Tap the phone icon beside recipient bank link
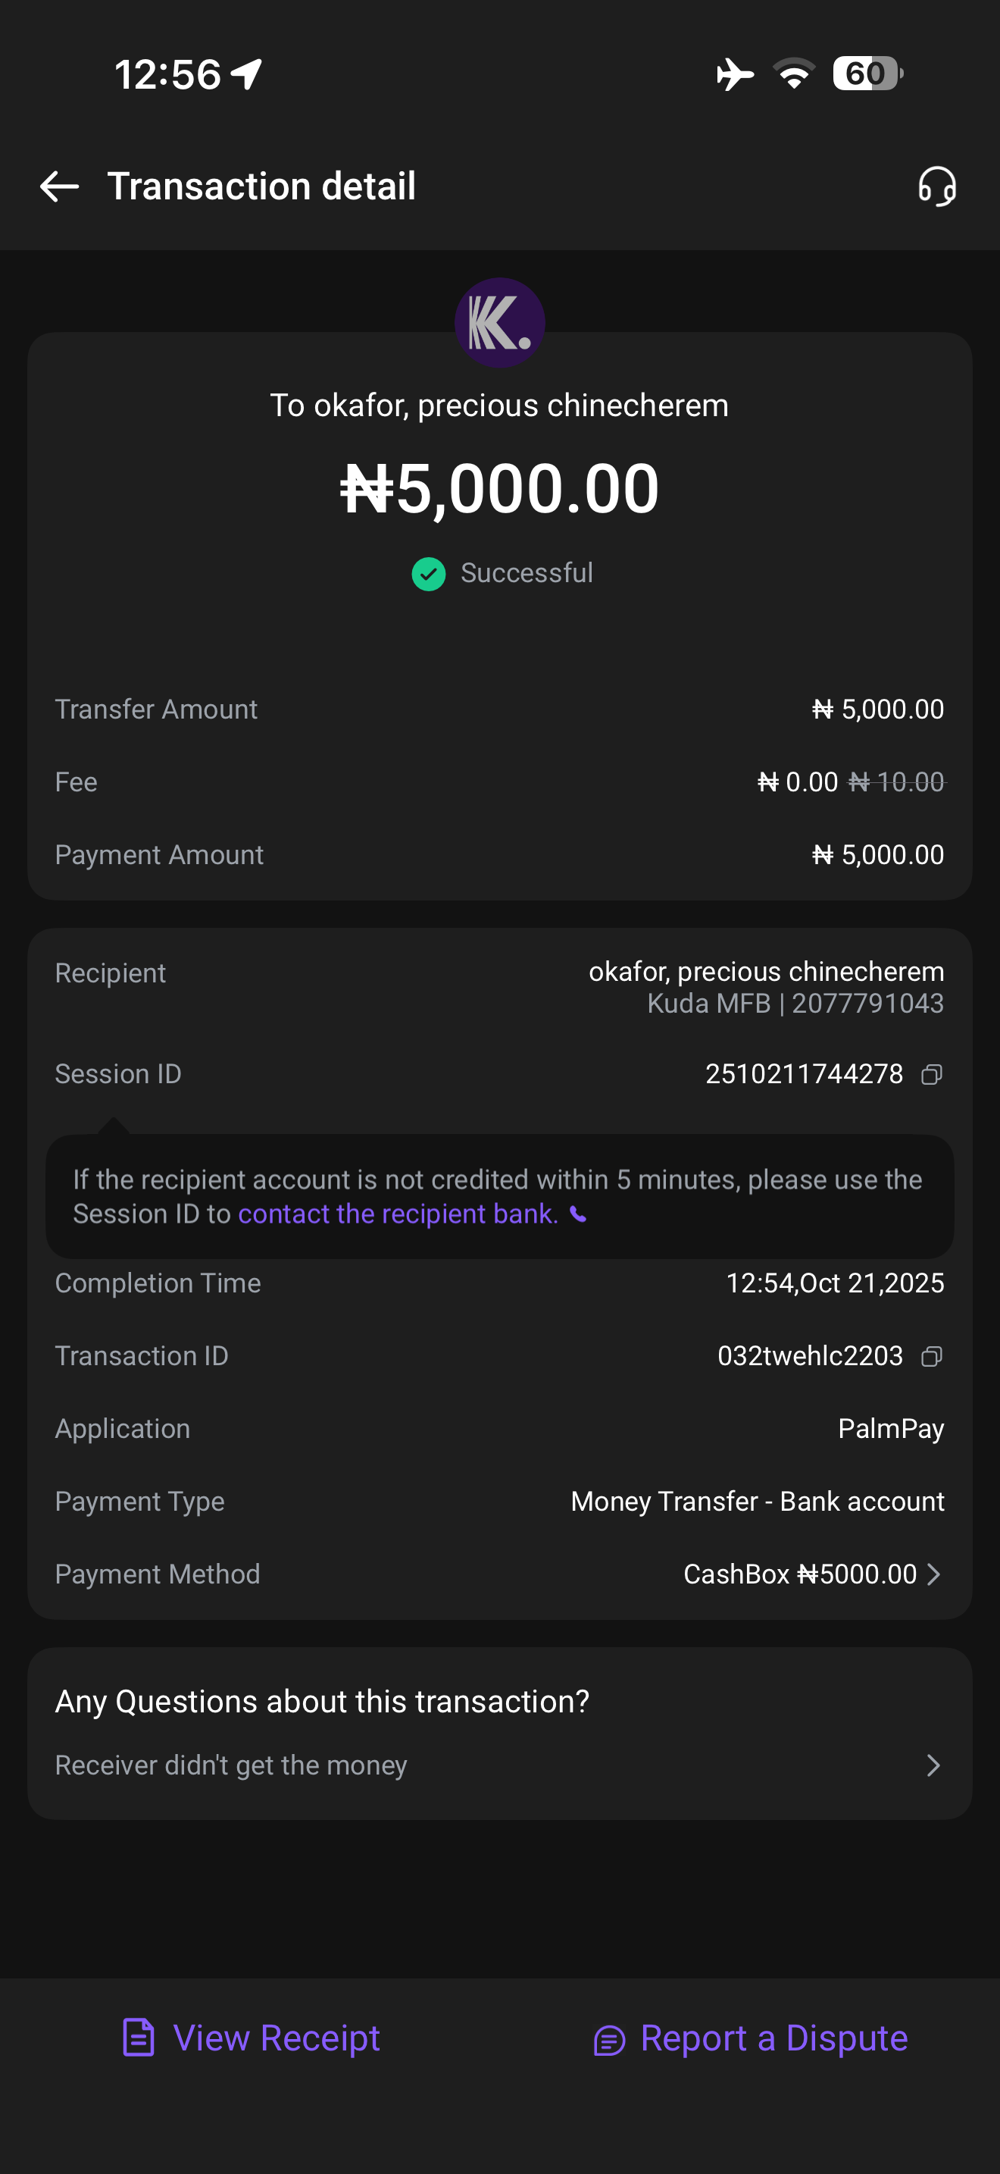This screenshot has width=1000, height=2174. pos(579,1214)
